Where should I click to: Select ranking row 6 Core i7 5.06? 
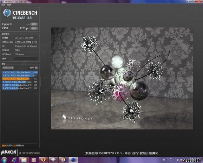click(x=20, y=88)
